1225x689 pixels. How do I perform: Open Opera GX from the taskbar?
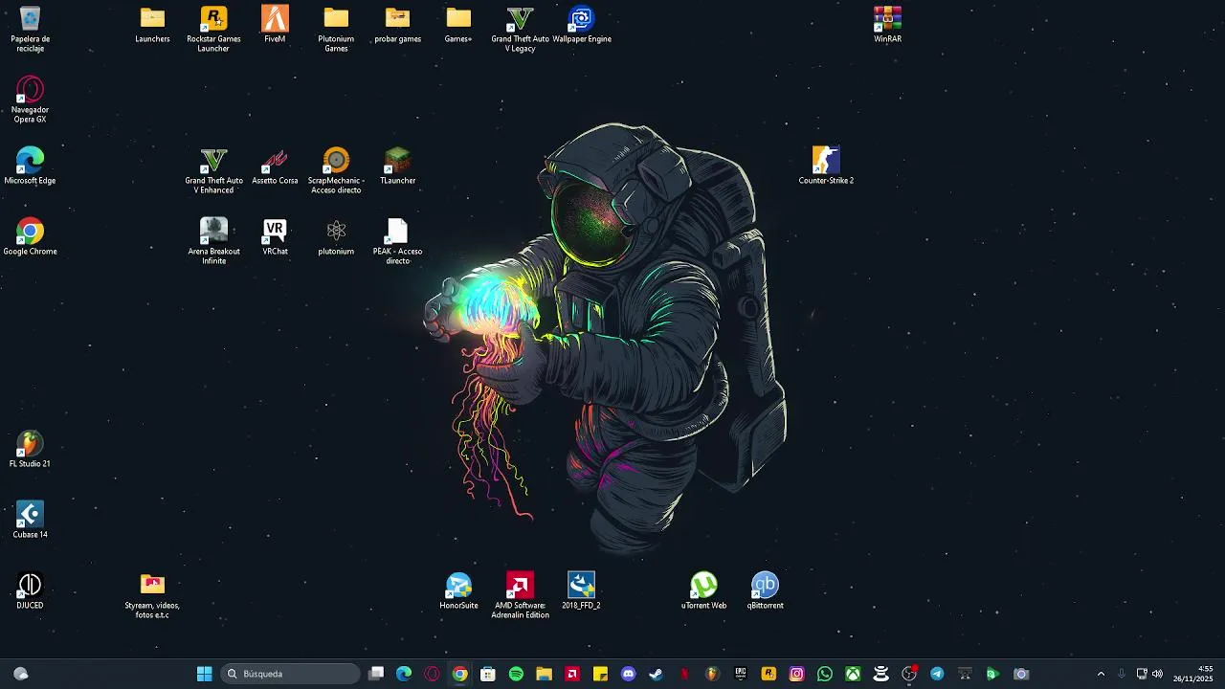pyautogui.click(x=432, y=674)
